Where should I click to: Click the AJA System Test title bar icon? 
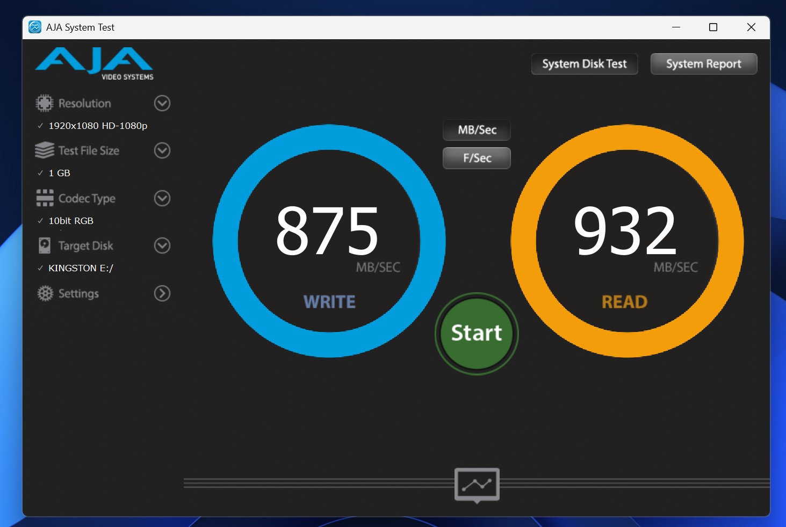[x=35, y=27]
